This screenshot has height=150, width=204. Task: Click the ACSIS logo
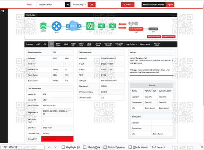29,4
